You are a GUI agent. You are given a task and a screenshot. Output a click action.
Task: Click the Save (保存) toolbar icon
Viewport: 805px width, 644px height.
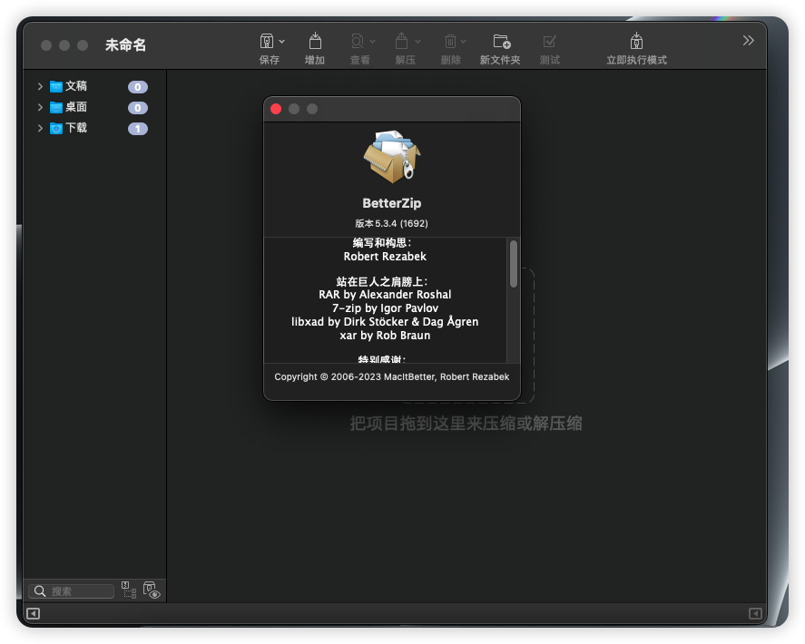tap(267, 41)
